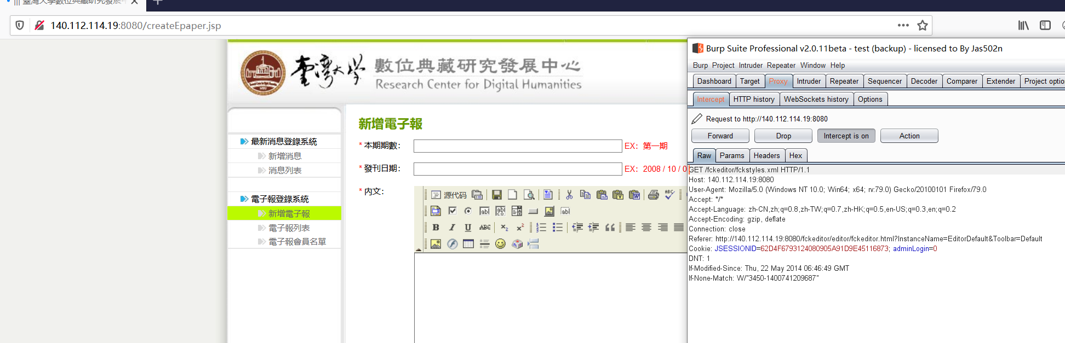Viewport: 1065px width, 343px height.
Task: Align text right in editor
Action: tap(663, 228)
